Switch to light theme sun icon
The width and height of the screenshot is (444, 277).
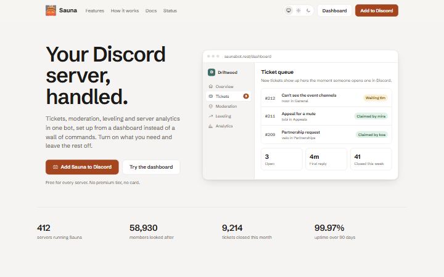point(298,10)
